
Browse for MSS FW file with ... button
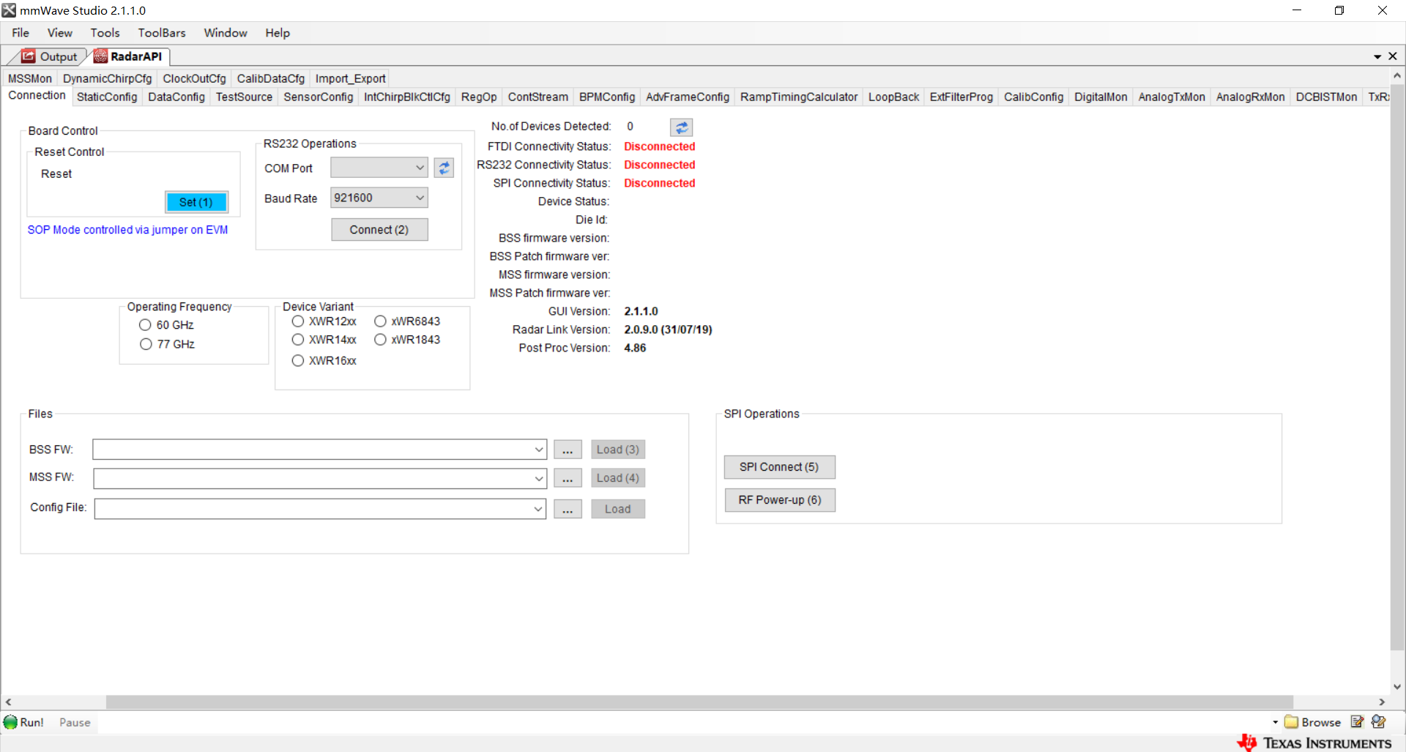click(568, 479)
